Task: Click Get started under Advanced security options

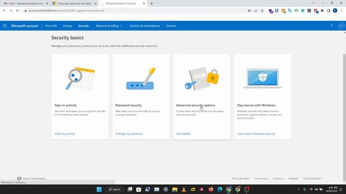Action: point(183,134)
